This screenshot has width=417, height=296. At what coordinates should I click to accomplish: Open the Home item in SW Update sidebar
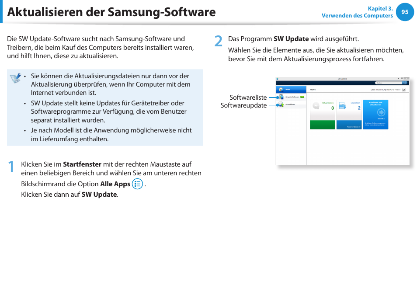click(x=291, y=89)
